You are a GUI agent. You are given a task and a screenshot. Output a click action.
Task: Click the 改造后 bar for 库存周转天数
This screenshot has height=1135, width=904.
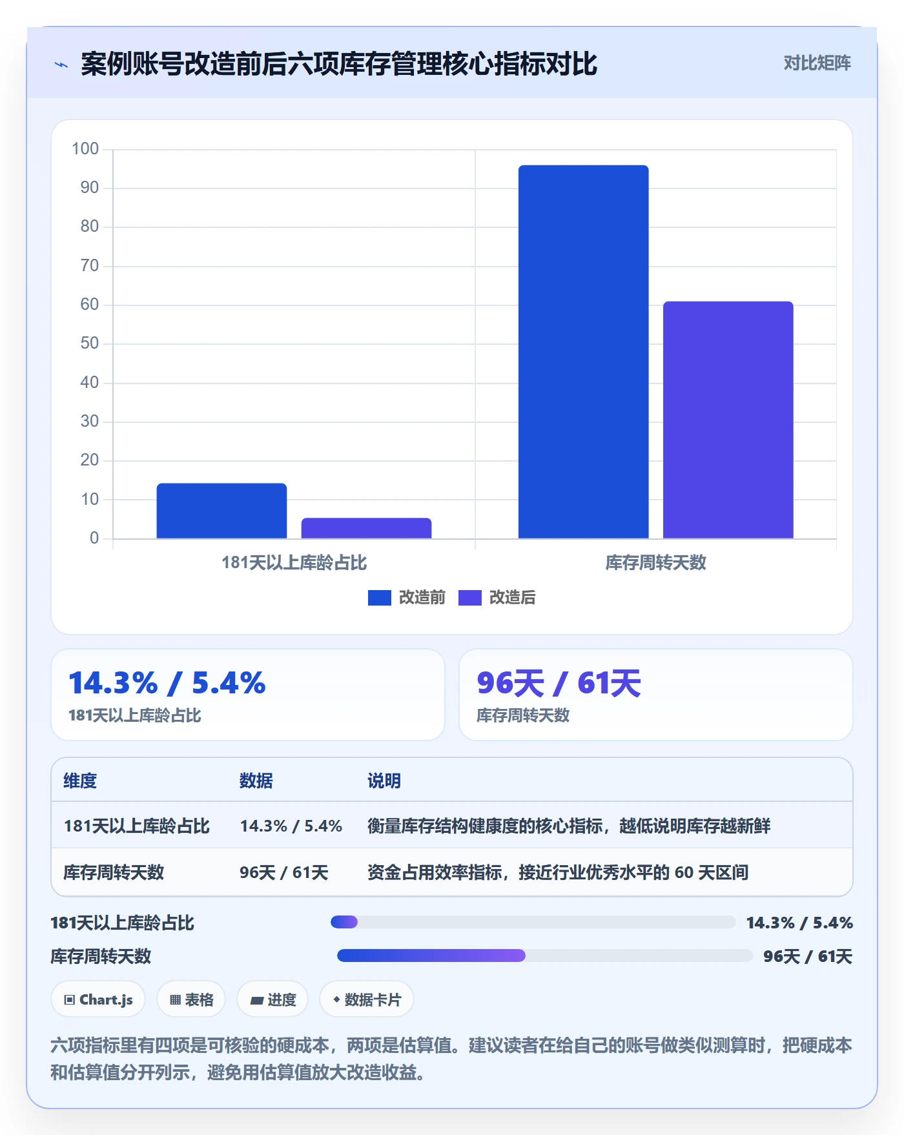tap(728, 420)
